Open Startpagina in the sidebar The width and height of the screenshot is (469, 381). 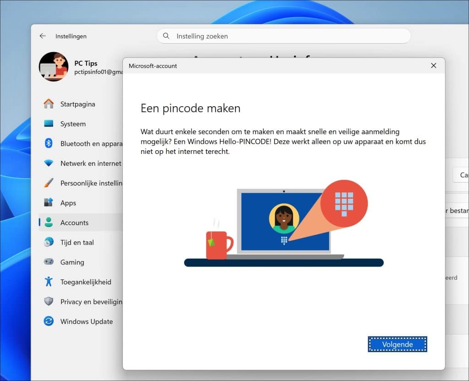(81, 104)
